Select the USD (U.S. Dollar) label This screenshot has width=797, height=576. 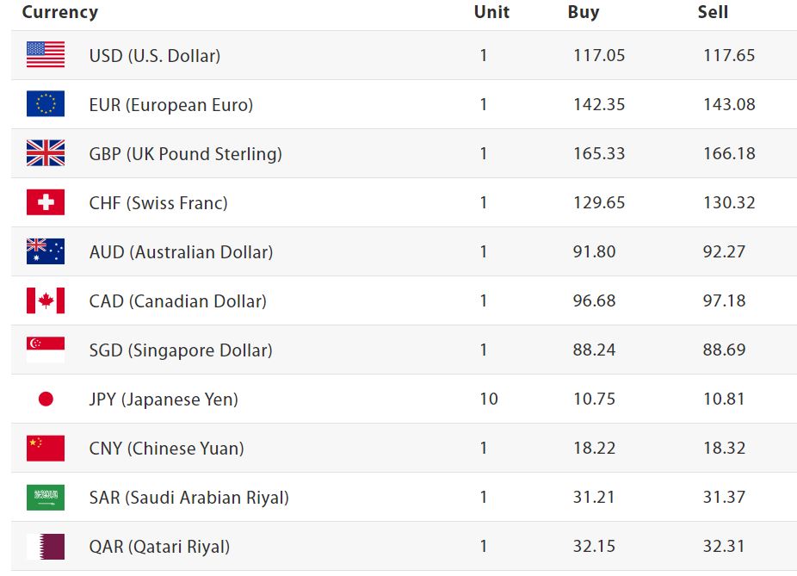click(x=155, y=55)
